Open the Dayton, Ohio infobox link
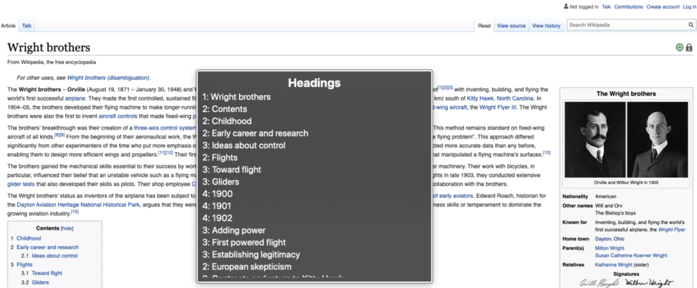The image size is (697, 288). [x=611, y=238]
